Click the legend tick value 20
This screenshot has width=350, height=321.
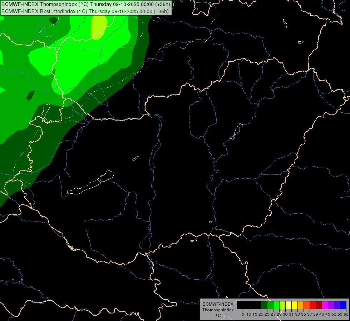click(x=261, y=314)
